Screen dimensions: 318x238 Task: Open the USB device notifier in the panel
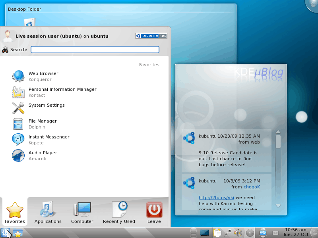(x=263, y=233)
